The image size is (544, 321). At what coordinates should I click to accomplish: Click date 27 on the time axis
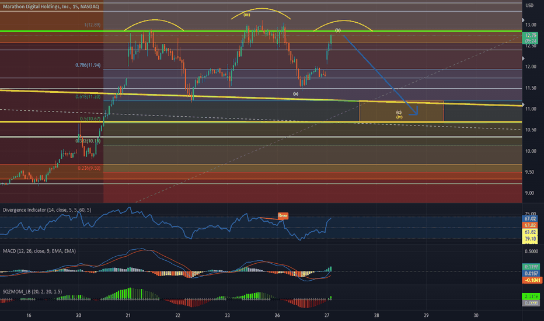coord(327,315)
